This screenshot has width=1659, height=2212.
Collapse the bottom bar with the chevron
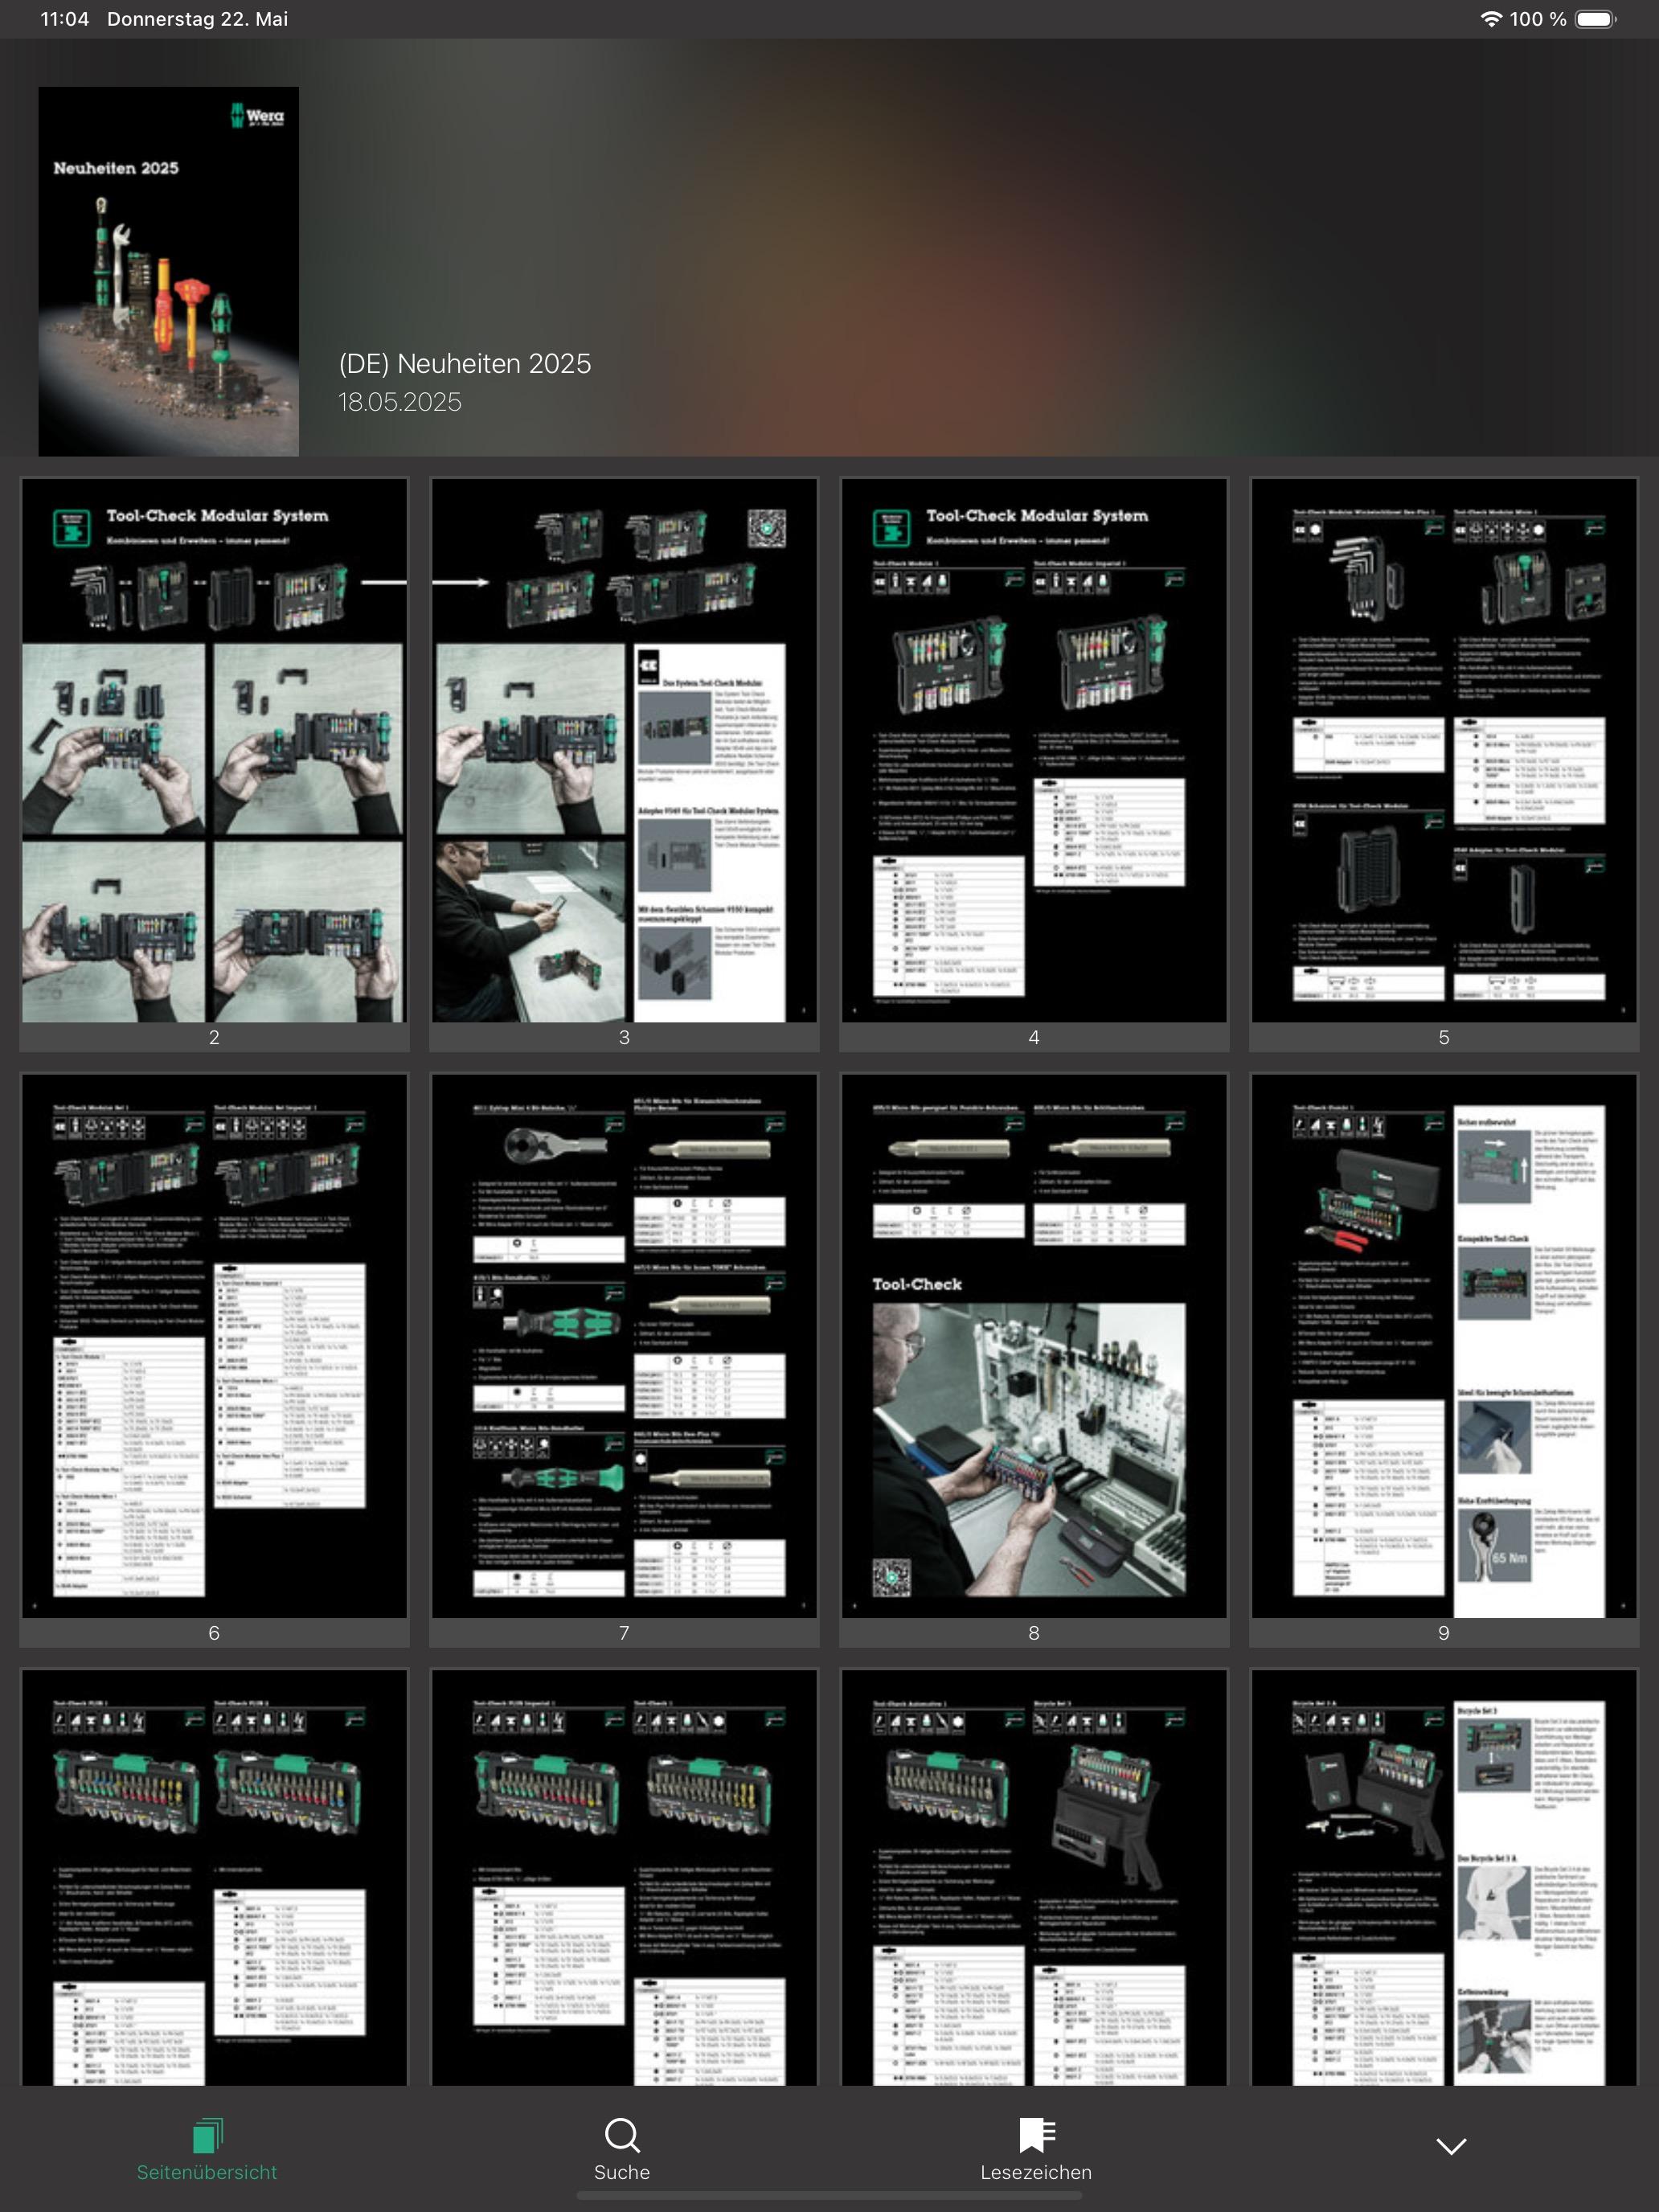tap(1451, 2146)
